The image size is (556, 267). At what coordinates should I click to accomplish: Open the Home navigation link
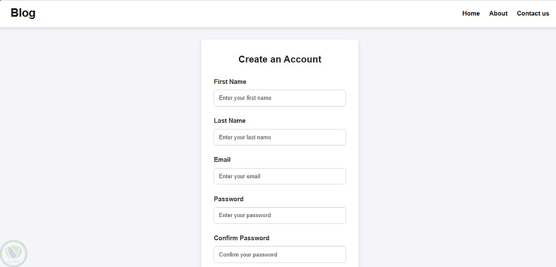coord(471,13)
